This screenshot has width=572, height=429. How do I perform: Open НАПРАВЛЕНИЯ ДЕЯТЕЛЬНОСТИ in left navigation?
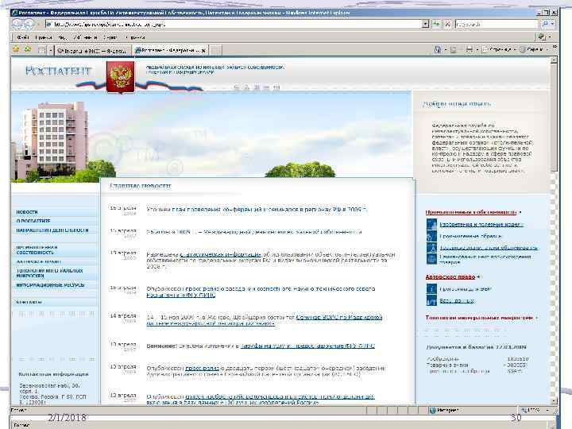pos(52,230)
